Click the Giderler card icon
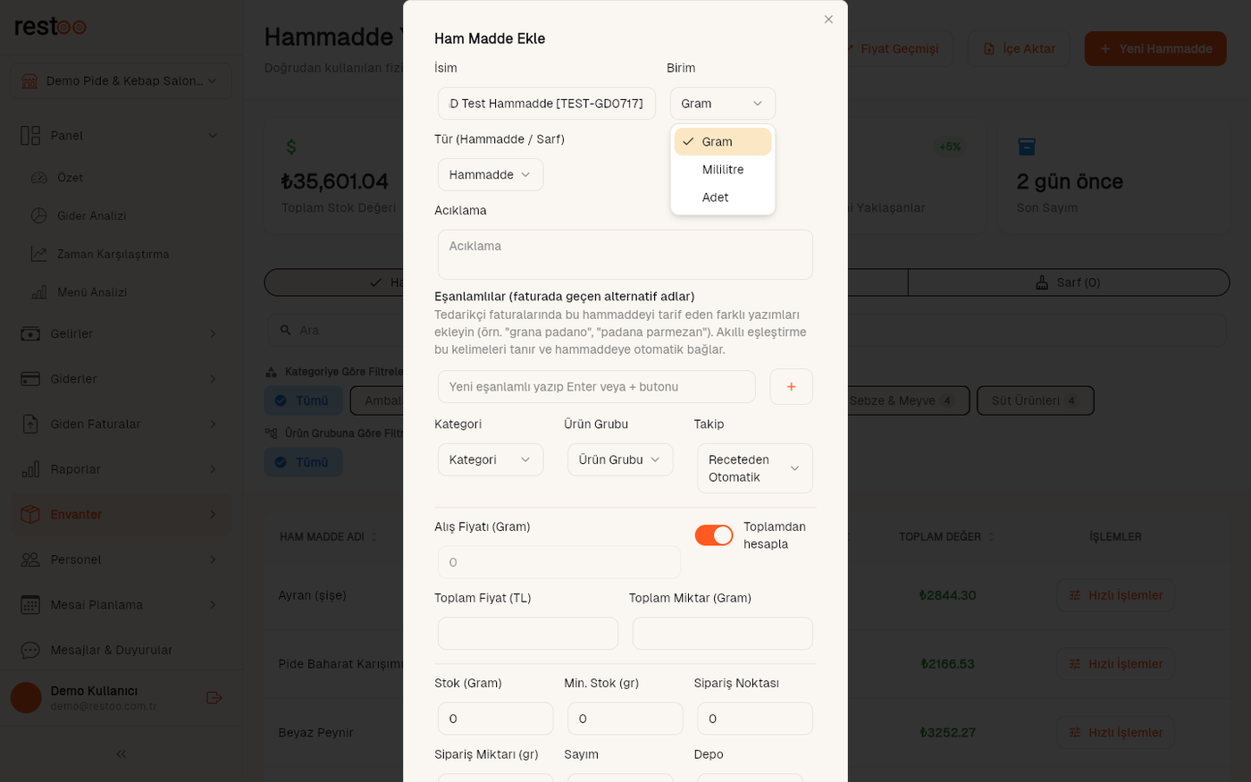 (30, 379)
